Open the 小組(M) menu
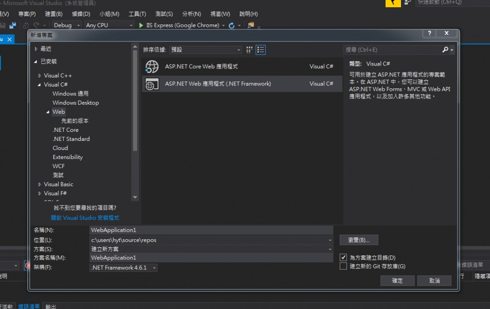This screenshot has width=490, height=309. point(110,14)
